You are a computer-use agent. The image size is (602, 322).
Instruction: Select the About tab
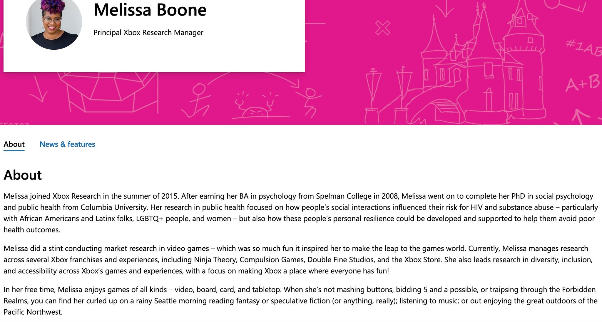[14, 144]
